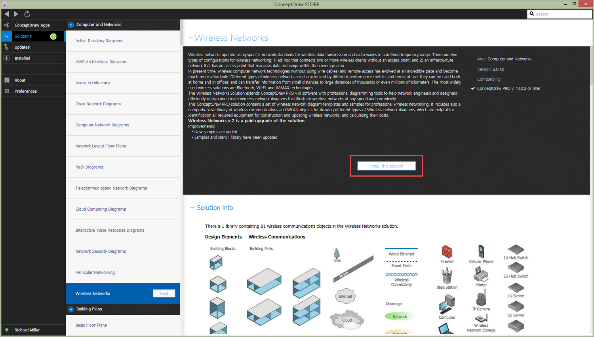Click the Road stencil icon
The height and width of the screenshot is (337, 594).
click(353, 269)
